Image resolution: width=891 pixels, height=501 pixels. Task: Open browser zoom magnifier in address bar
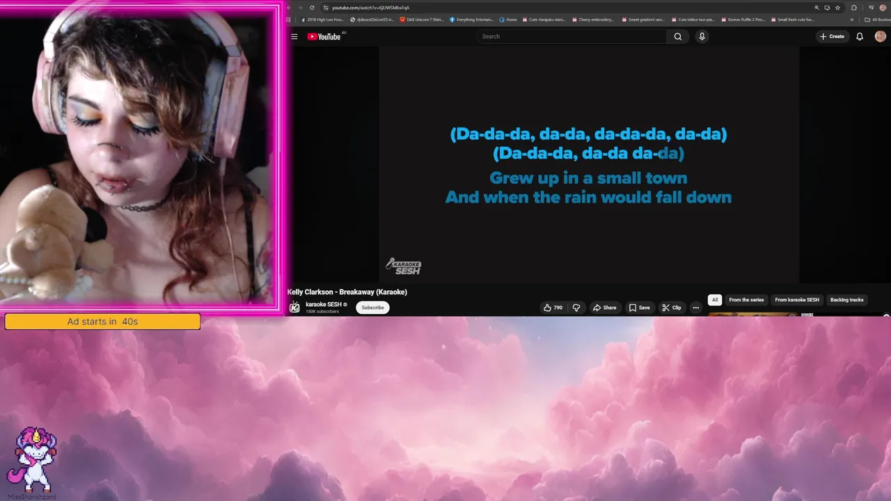817,8
